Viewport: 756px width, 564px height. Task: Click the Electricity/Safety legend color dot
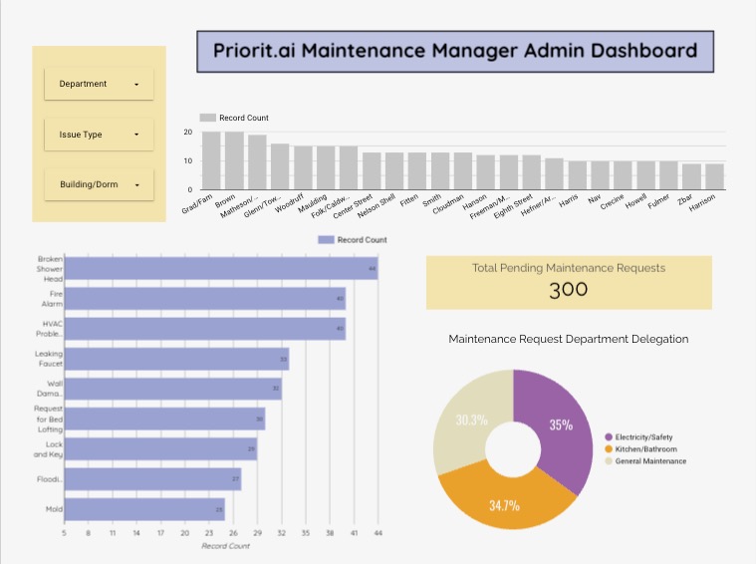tap(609, 437)
